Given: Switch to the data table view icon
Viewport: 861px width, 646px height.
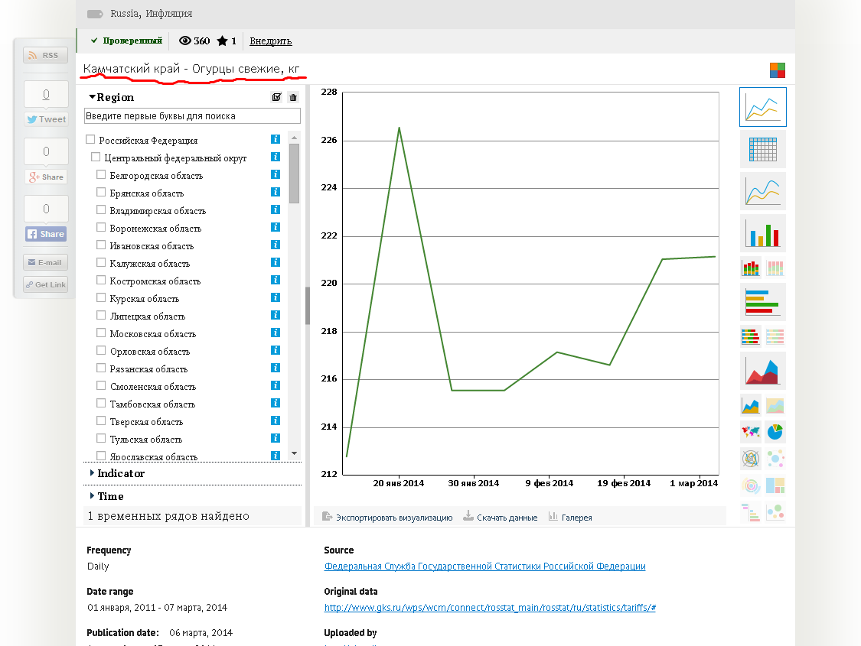Looking at the screenshot, I should coord(763,149).
